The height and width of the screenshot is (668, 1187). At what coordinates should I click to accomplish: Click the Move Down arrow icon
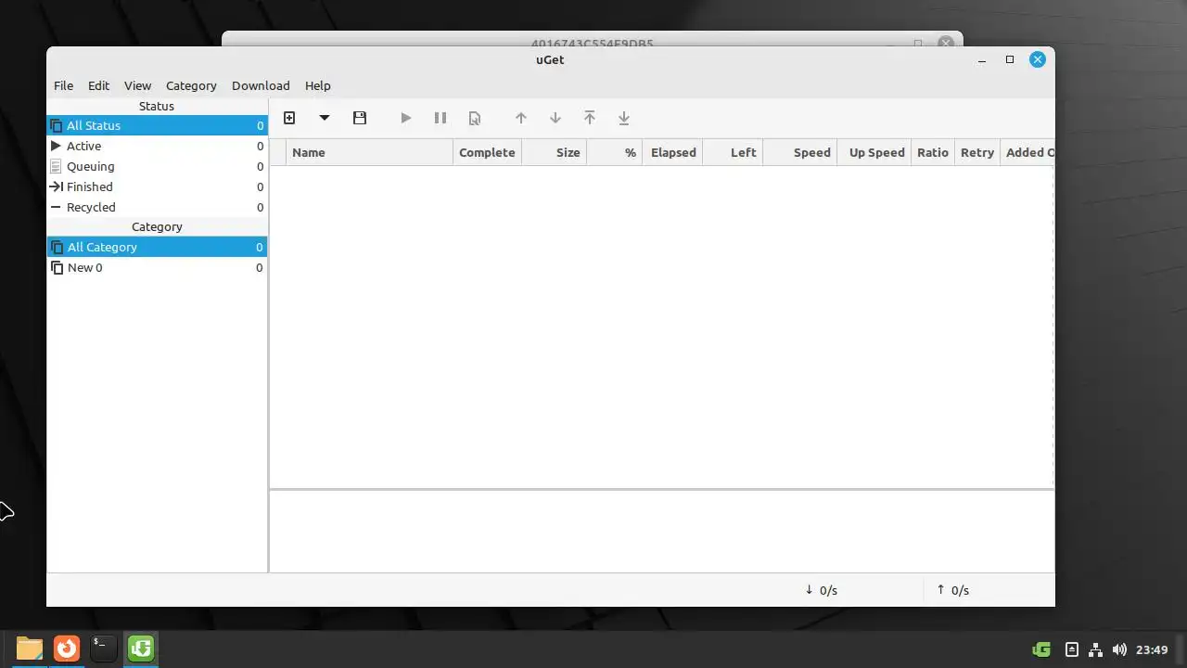[x=555, y=118]
